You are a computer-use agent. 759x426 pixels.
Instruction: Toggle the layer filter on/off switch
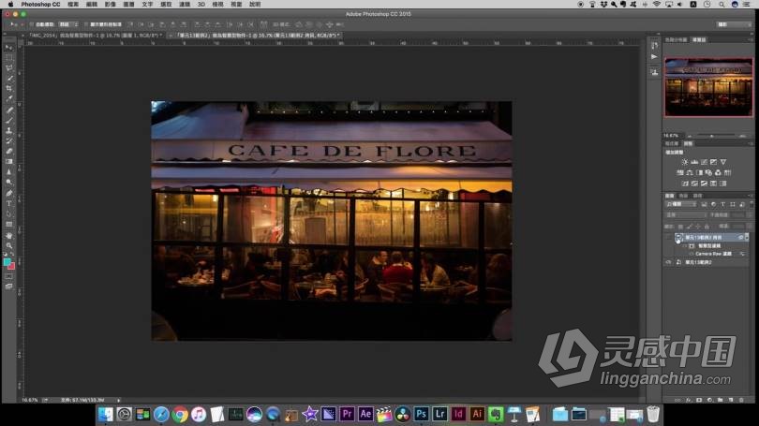[x=750, y=204]
